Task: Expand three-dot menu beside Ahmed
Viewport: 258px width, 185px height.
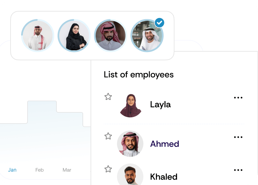Action: (x=238, y=137)
